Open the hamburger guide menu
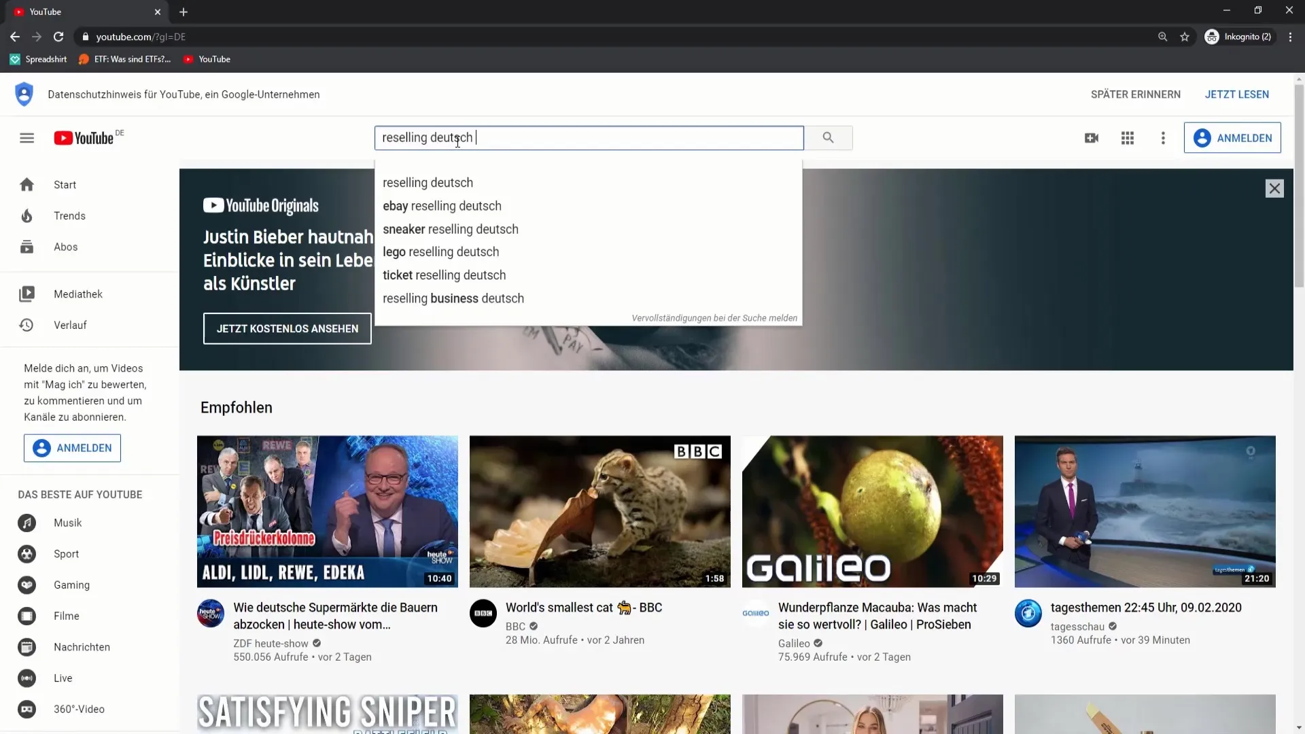 coord(27,138)
